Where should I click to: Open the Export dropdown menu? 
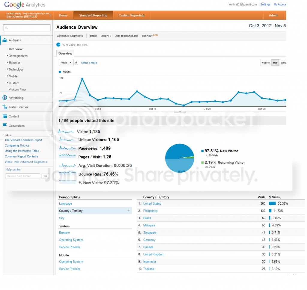(x=106, y=36)
